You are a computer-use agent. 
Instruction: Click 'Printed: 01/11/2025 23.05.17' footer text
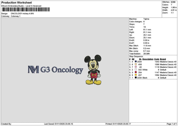pos(118,124)
